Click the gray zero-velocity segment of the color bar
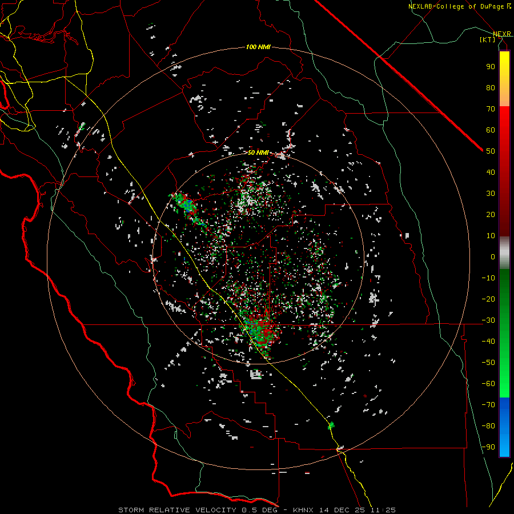Screen dimensions: 514x514 point(504,252)
